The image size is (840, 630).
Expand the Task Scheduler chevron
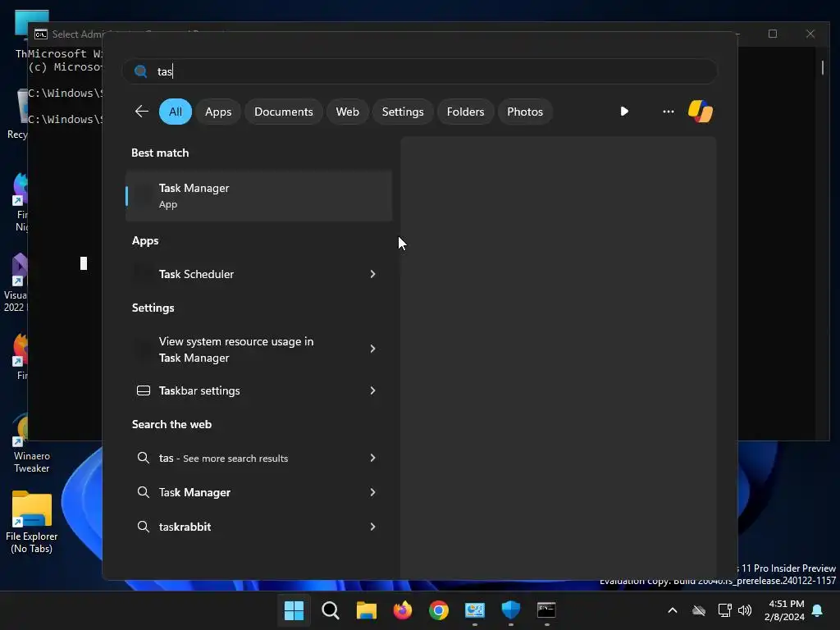[373, 274]
